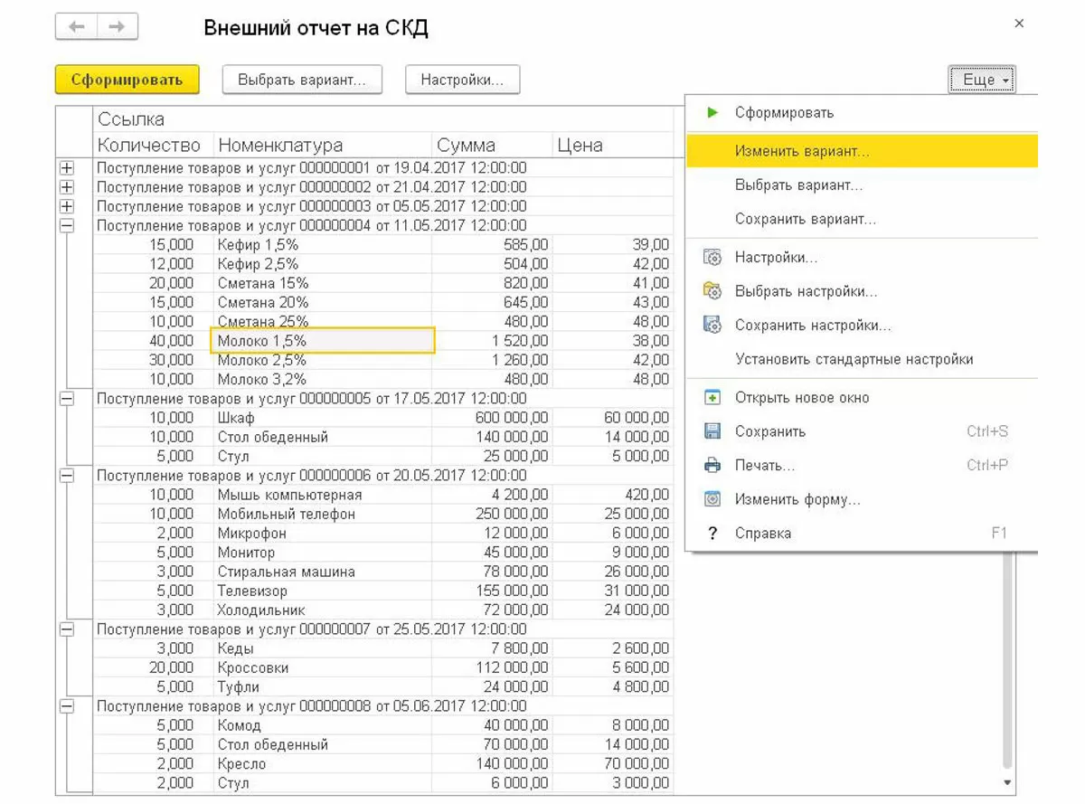This screenshot has width=1085, height=804.
Task: Expand the Поступление 000000003 document group
Action: (66, 206)
